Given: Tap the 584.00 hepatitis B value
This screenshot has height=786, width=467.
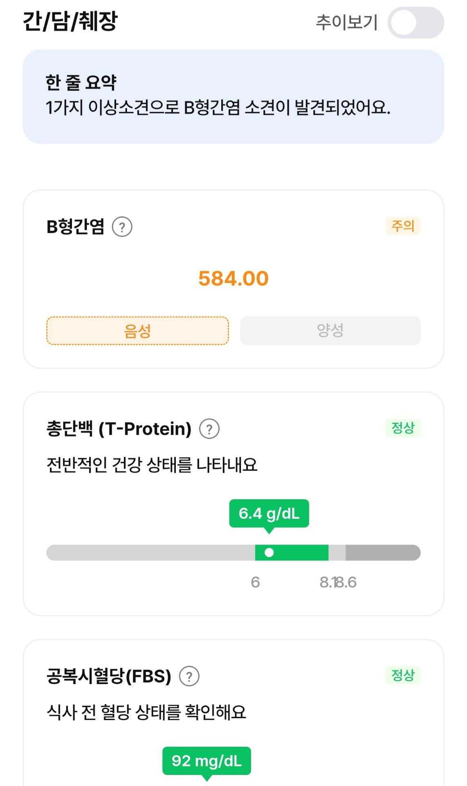Looking at the screenshot, I should pyautogui.click(x=234, y=279).
